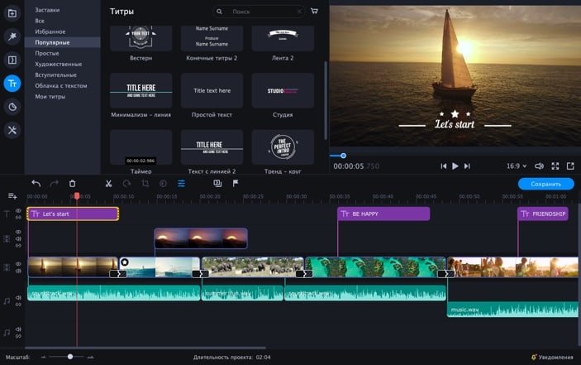This screenshot has width=581, height=365.
Task: Click the add track button
Action: [x=12, y=196]
